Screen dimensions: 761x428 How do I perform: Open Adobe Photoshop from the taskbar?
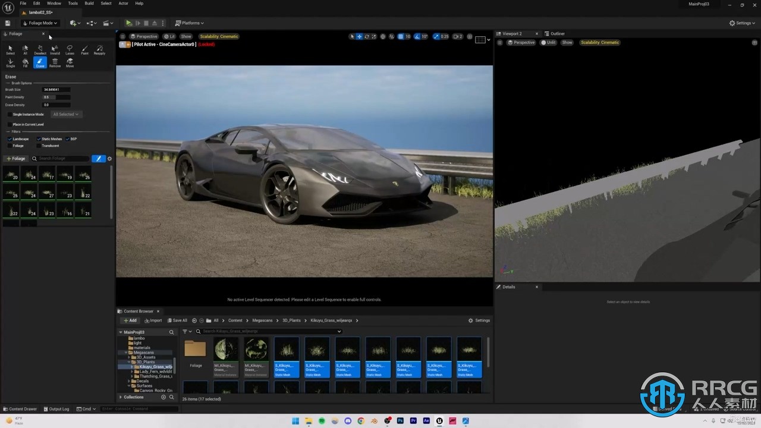[x=400, y=421]
